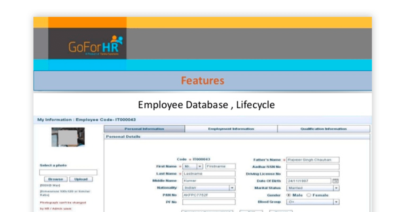Click the empty PF No field
Viewport: 405px width, 212px height.
click(x=209, y=202)
